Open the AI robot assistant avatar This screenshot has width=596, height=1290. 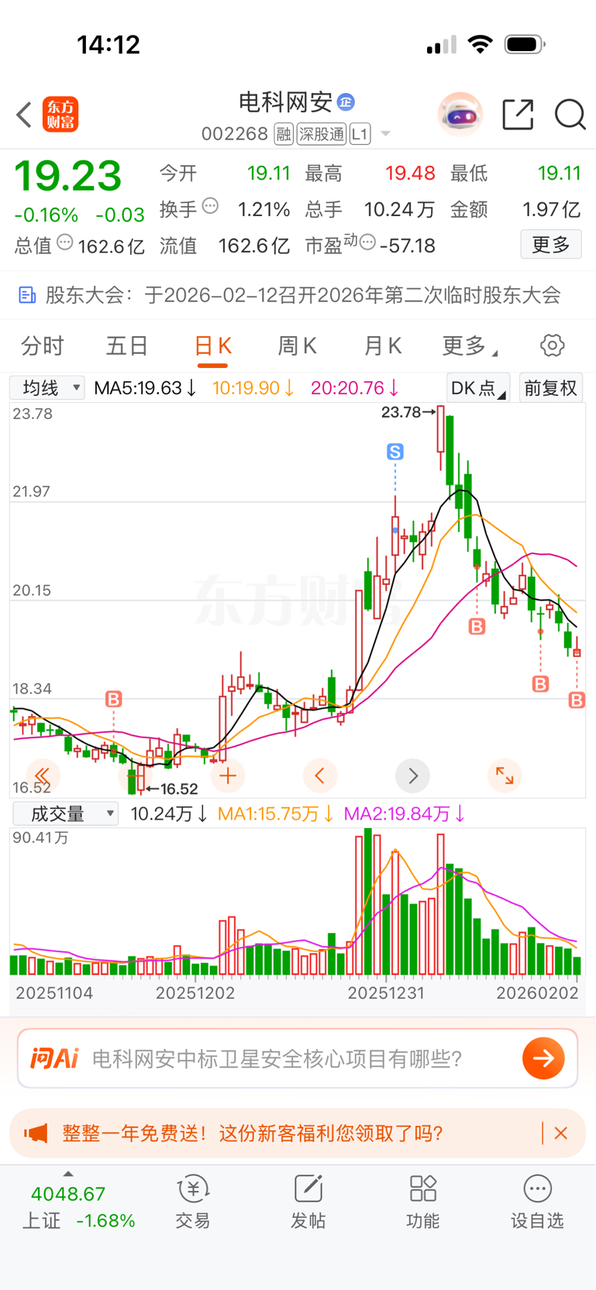tap(460, 115)
